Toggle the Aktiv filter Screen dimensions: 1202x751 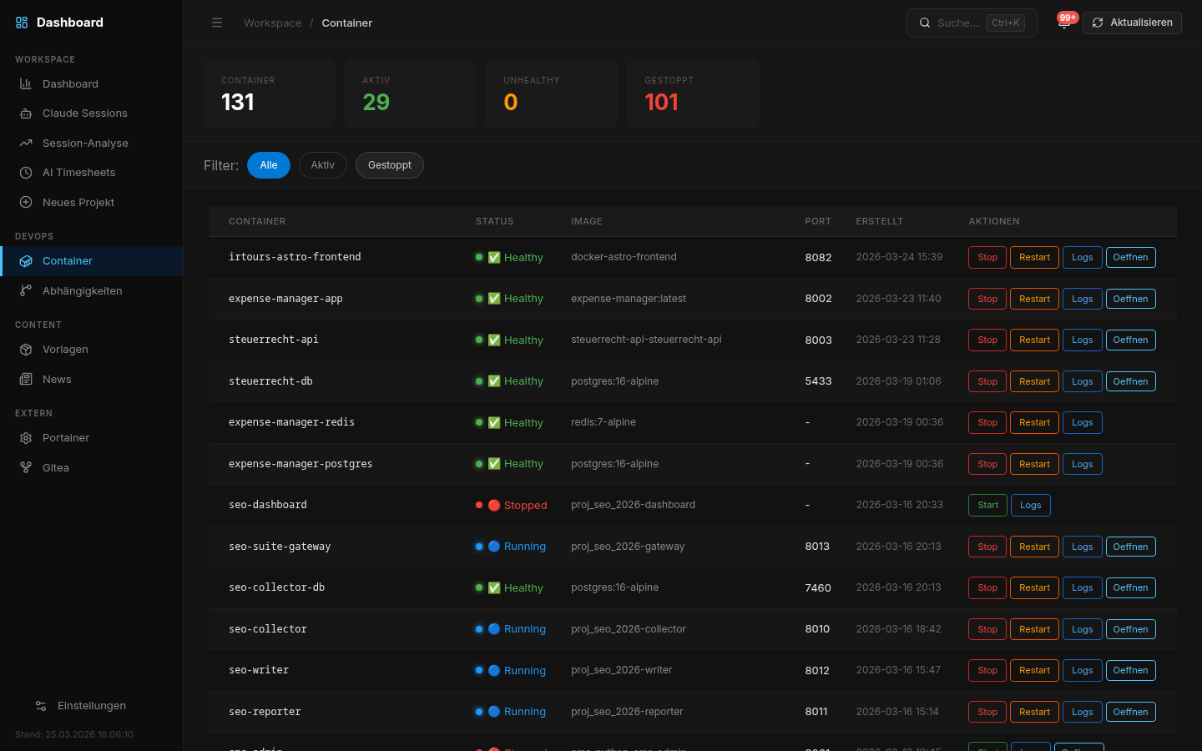322,165
